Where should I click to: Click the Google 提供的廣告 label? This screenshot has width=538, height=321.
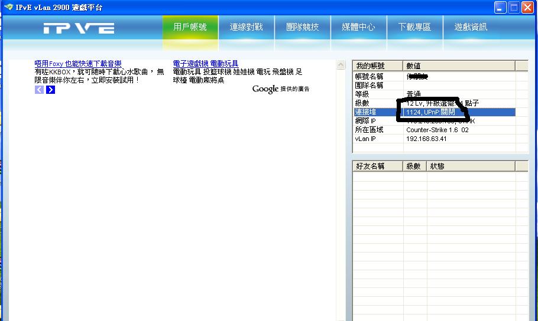(280, 89)
